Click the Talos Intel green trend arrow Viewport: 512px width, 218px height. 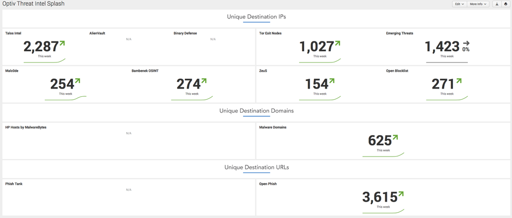point(62,44)
